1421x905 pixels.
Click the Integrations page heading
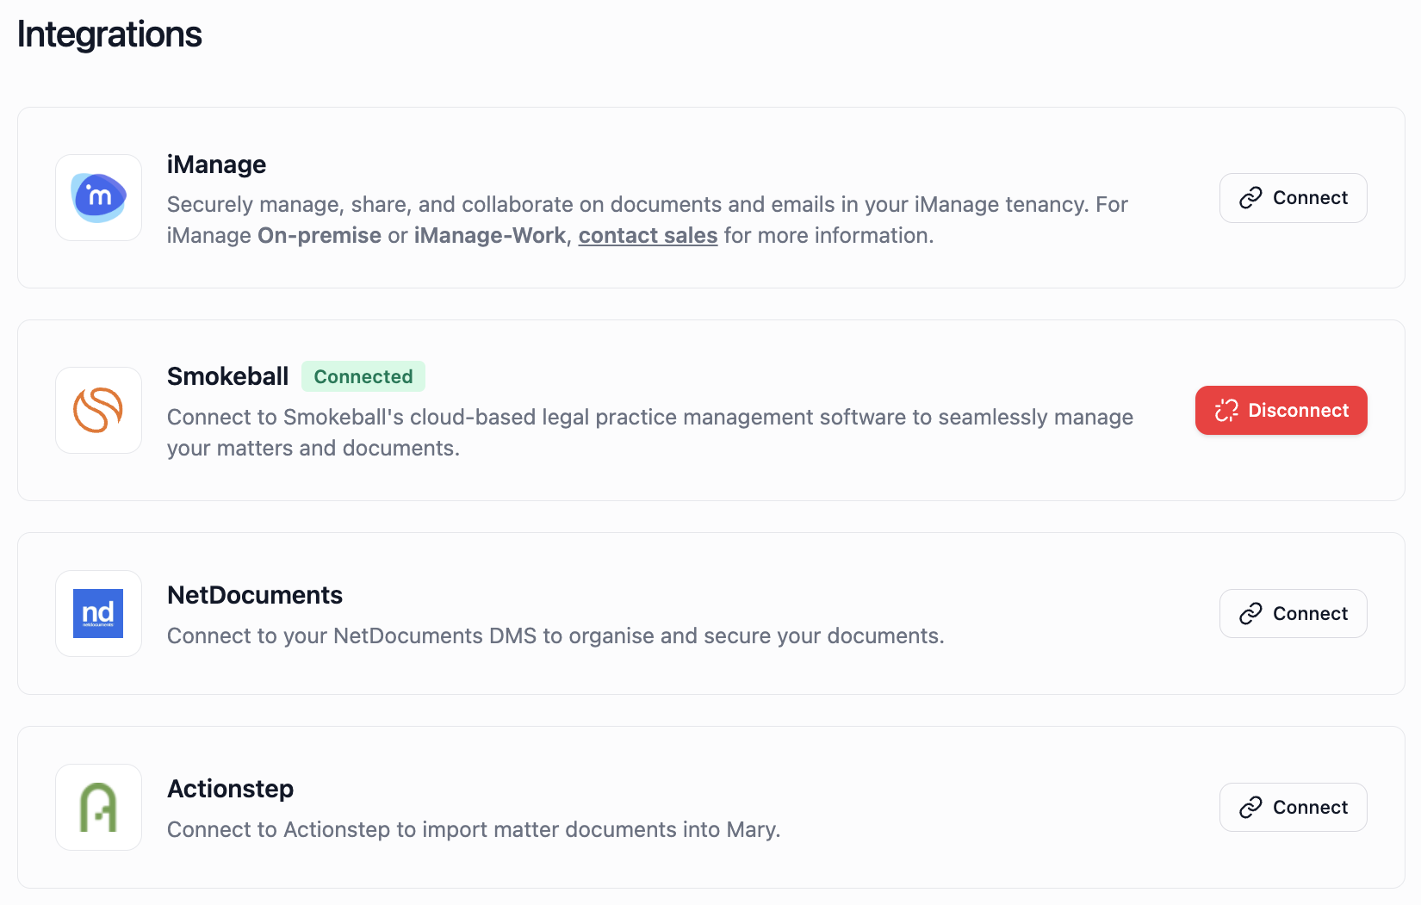(109, 34)
